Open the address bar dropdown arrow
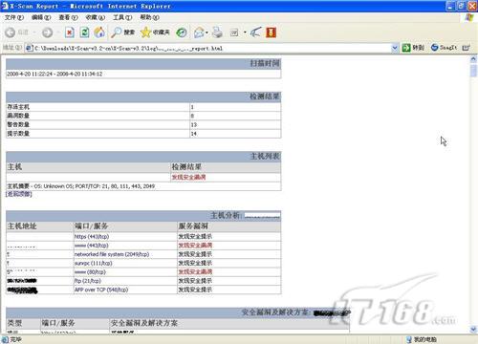The height and width of the screenshot is (344, 478). pyautogui.click(x=395, y=48)
